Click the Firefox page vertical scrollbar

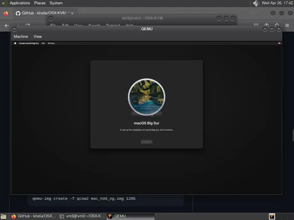[293, 135]
